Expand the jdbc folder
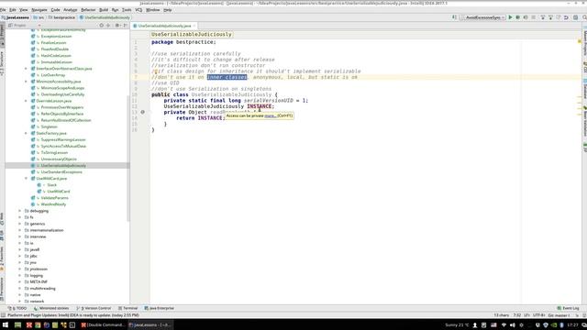The width and height of the screenshot is (587, 330). pos(20,256)
